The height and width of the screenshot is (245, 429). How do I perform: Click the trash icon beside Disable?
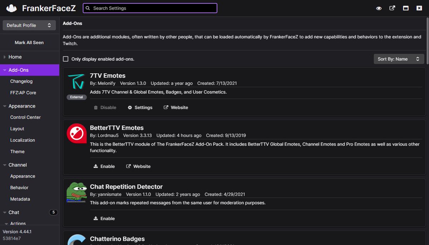pyautogui.click(x=95, y=107)
